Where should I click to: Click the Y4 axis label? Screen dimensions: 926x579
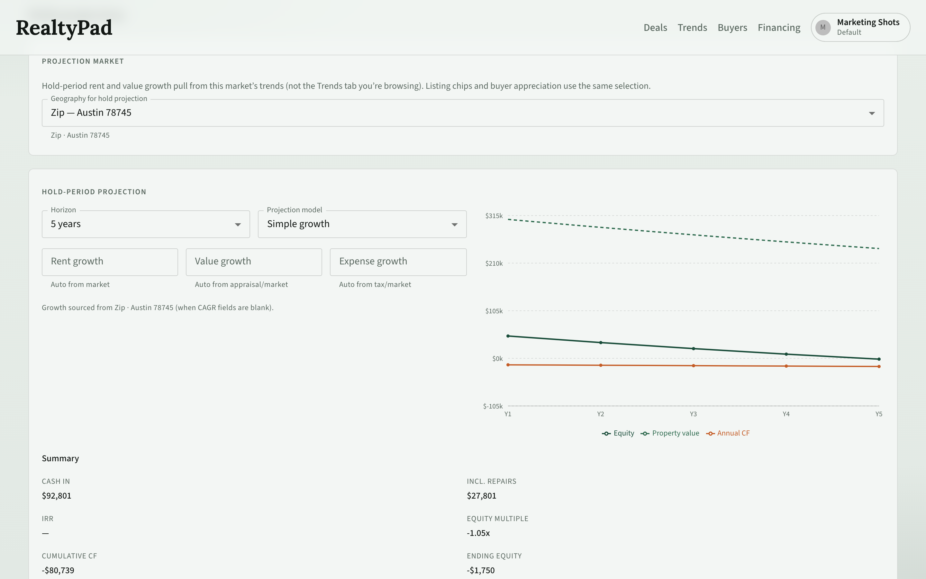[786, 414]
